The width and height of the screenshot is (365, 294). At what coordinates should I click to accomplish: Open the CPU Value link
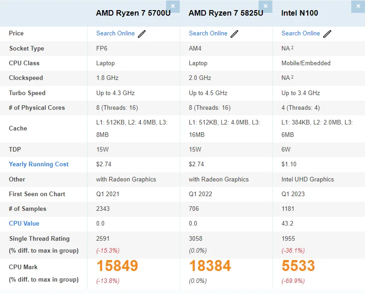click(x=24, y=223)
